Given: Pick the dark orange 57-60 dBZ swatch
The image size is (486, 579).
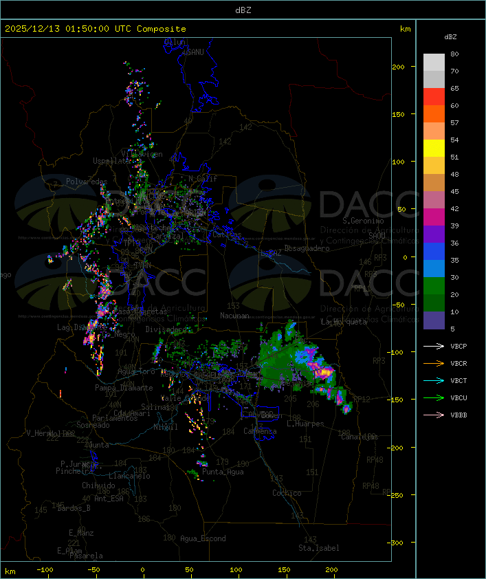Looking at the screenshot, I should 434,113.
